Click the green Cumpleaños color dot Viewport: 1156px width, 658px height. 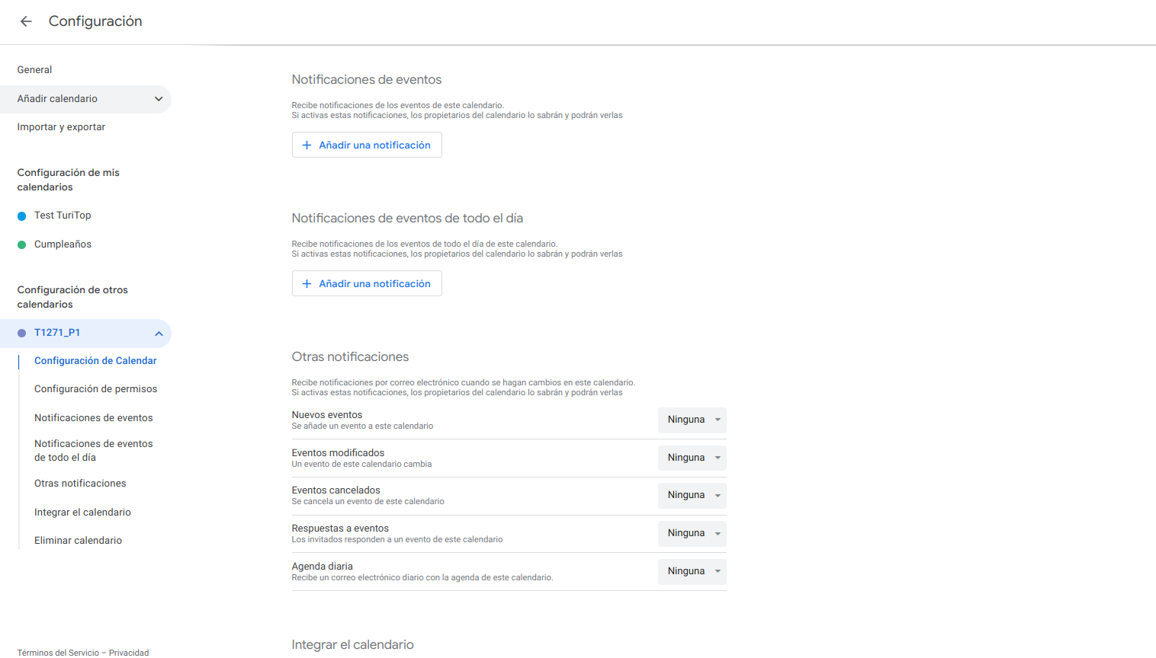click(x=22, y=245)
